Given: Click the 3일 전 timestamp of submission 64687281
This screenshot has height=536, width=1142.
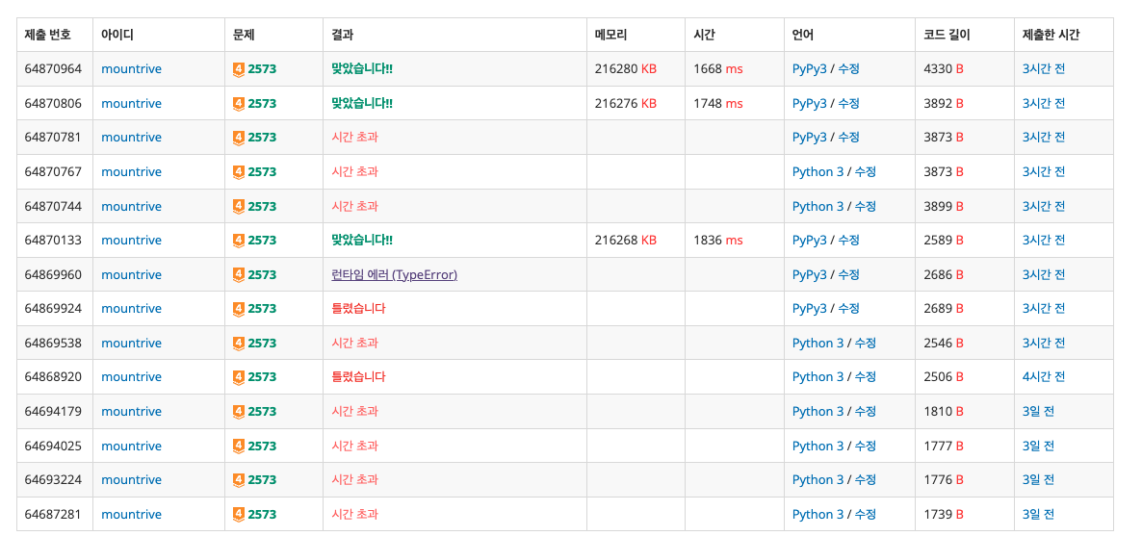Looking at the screenshot, I should coord(1038,514).
